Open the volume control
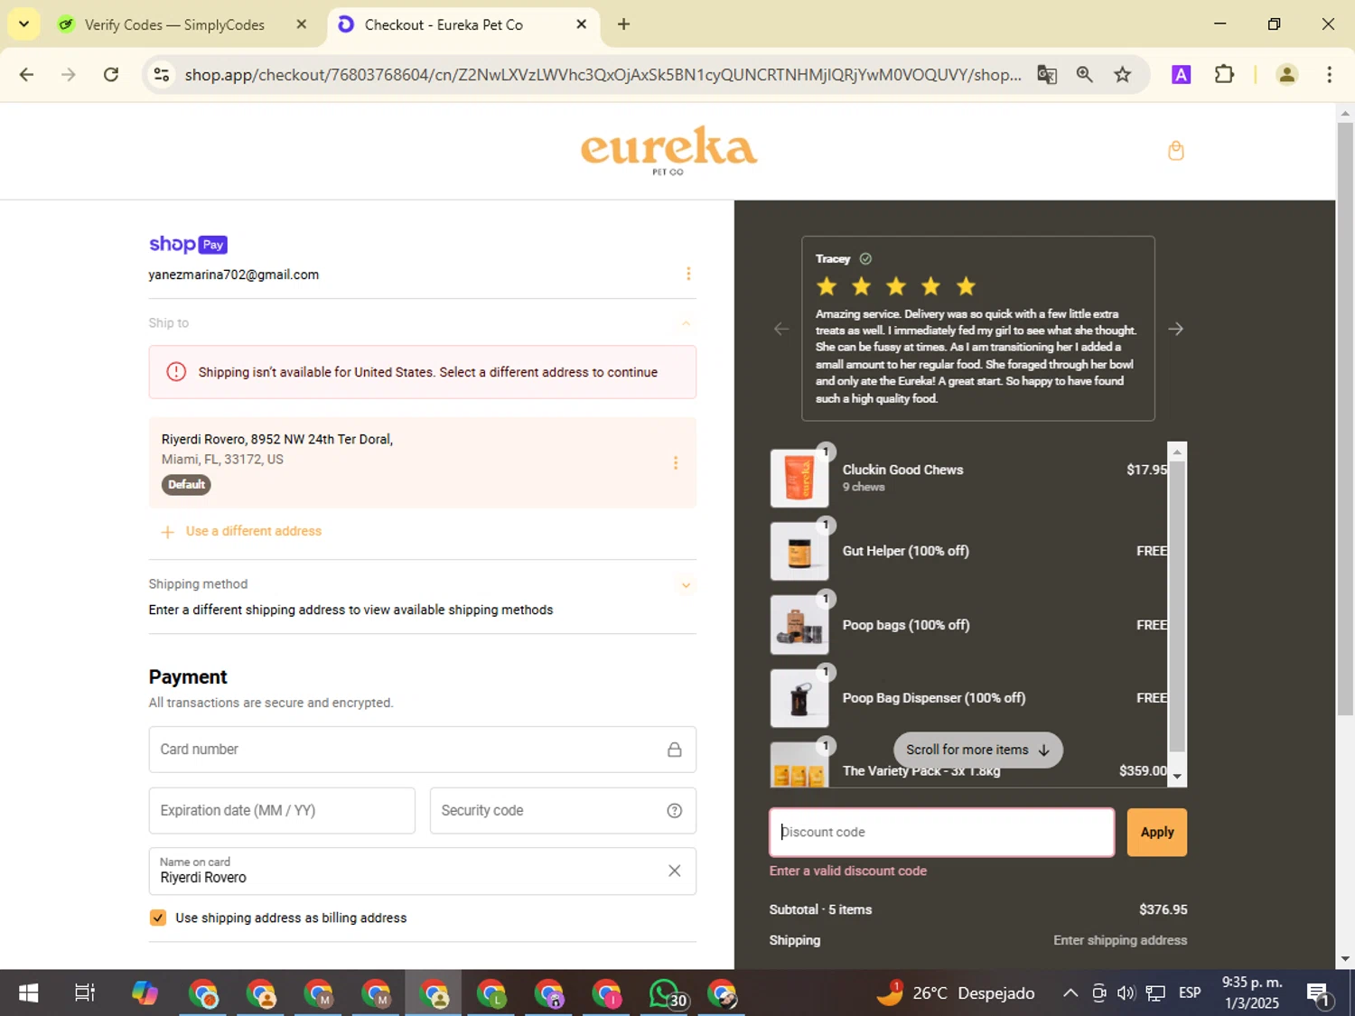This screenshot has width=1355, height=1016. coord(1126,993)
